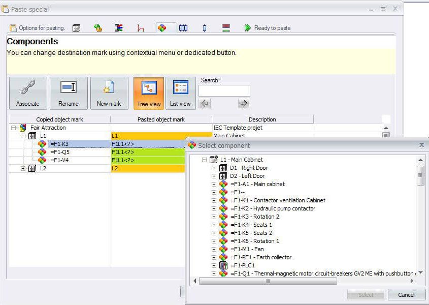Collapse the L1 location in copied objects
Viewport: 429px width, 305px height.
[23, 136]
